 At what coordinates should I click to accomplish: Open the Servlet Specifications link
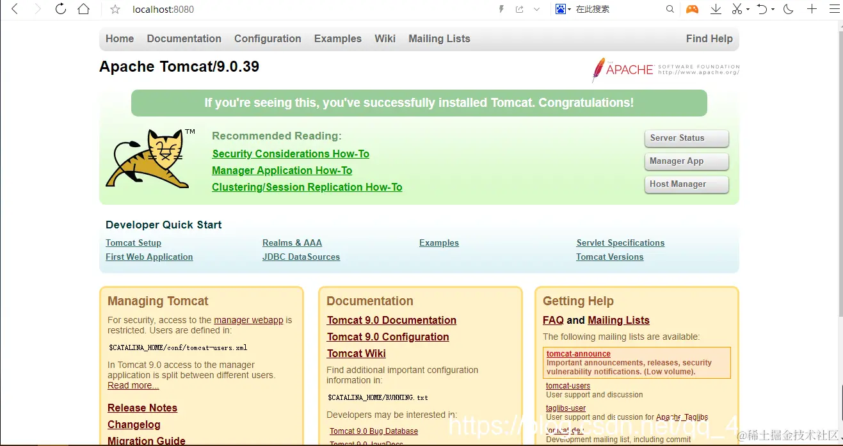pyautogui.click(x=620, y=243)
